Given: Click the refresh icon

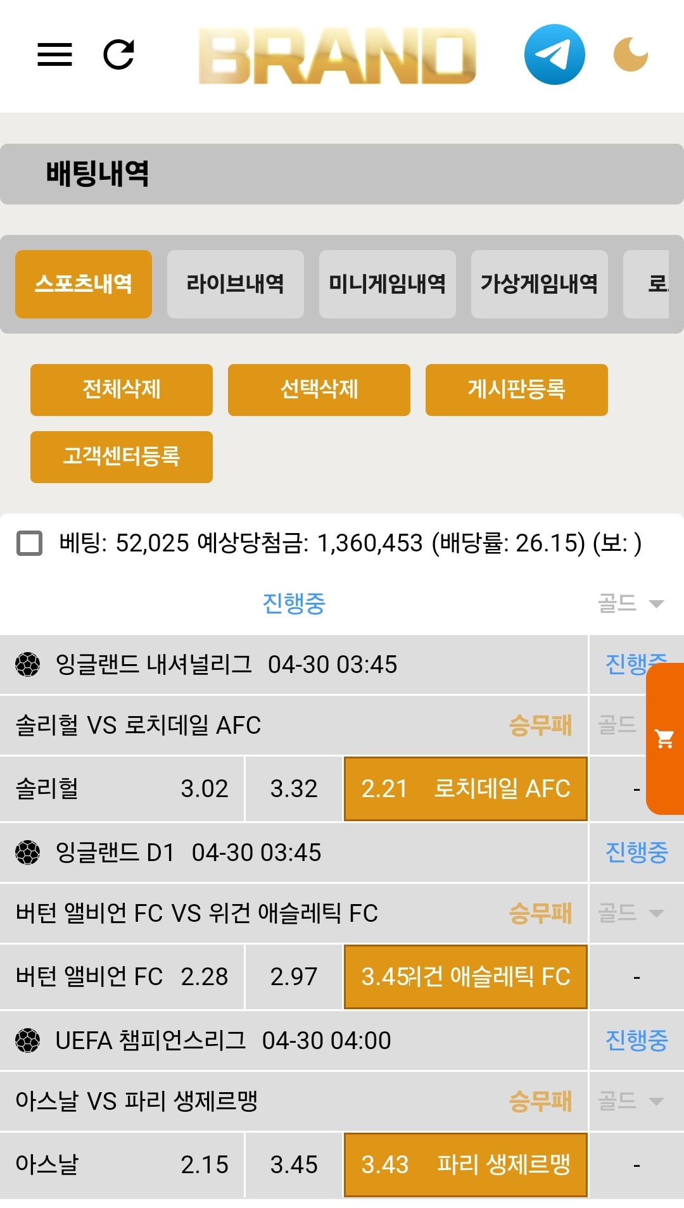Looking at the screenshot, I should coord(119,54).
